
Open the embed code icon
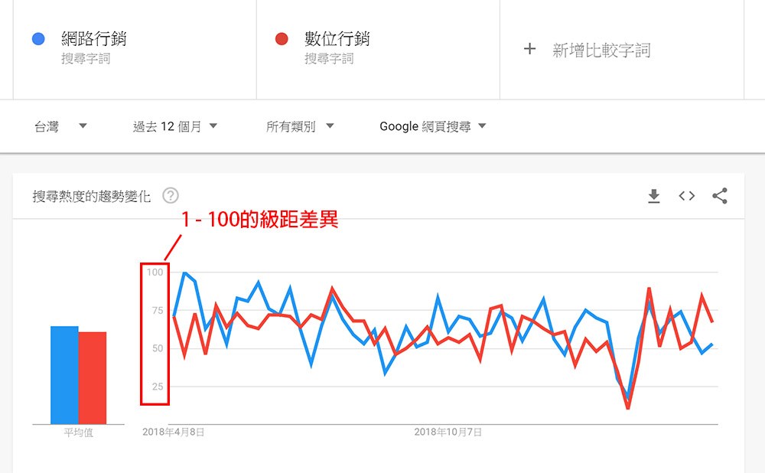pos(686,196)
